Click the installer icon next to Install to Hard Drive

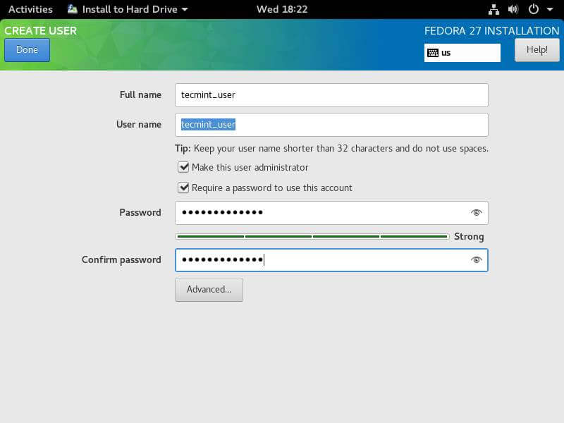tap(73, 10)
